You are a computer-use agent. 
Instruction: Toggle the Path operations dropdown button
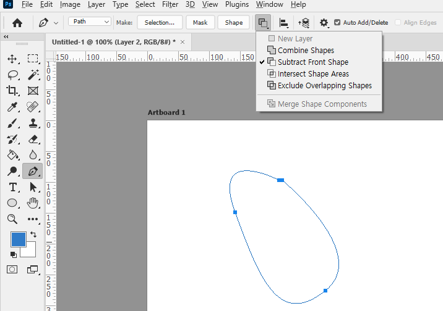click(x=263, y=23)
